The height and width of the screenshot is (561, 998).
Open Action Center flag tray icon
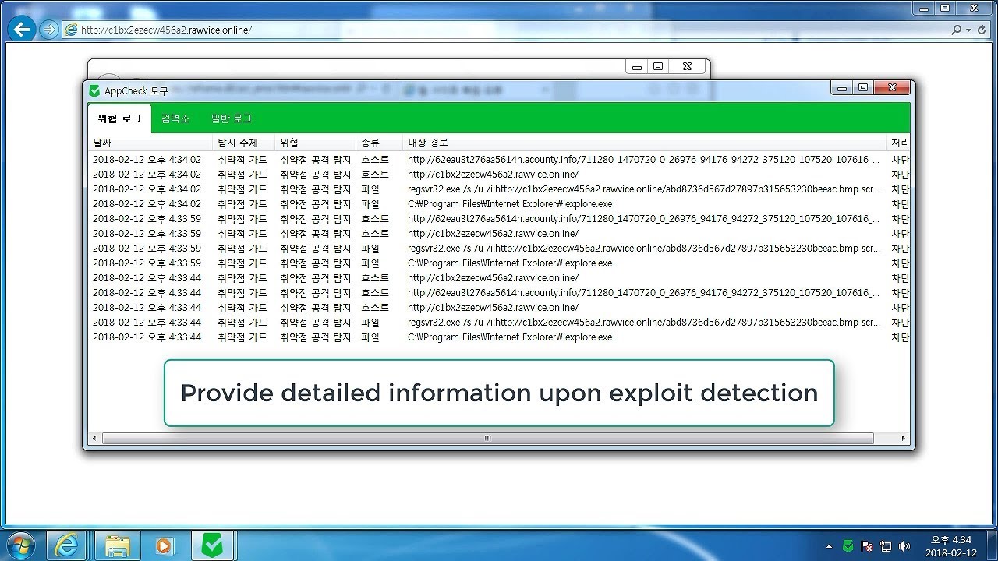click(867, 546)
